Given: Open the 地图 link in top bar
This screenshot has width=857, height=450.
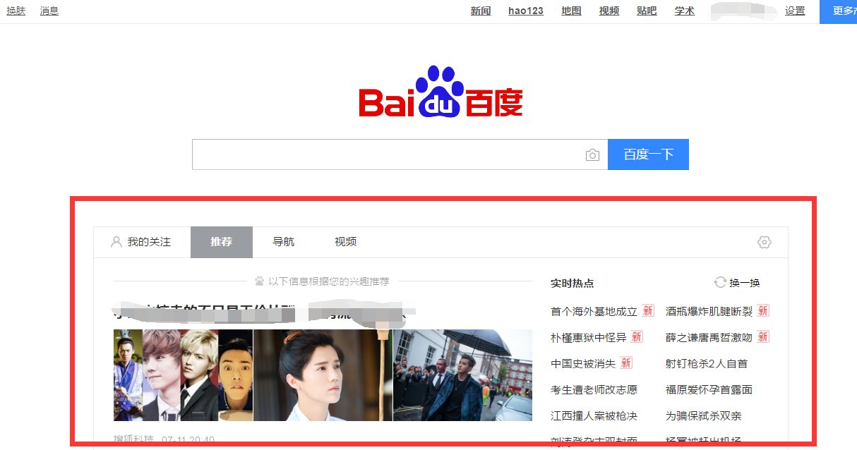Looking at the screenshot, I should pyautogui.click(x=570, y=11).
